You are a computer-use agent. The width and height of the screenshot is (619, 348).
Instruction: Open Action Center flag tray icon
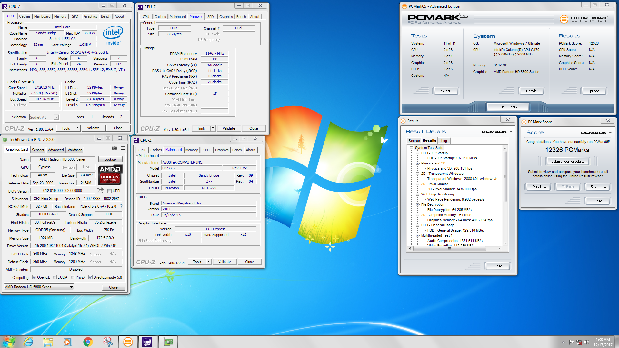point(571,342)
